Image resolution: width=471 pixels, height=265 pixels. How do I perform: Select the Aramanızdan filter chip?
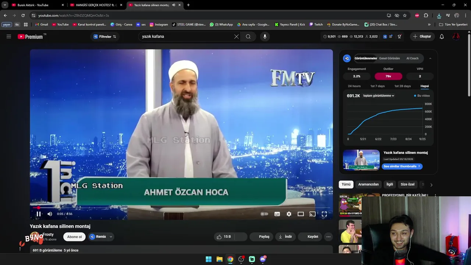[368, 184]
